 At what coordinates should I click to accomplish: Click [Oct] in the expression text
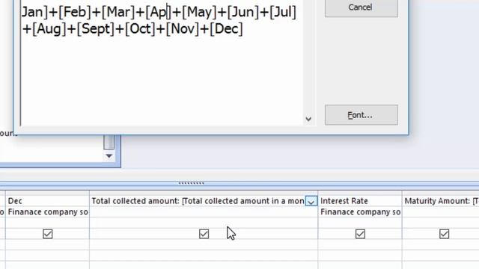pos(140,29)
